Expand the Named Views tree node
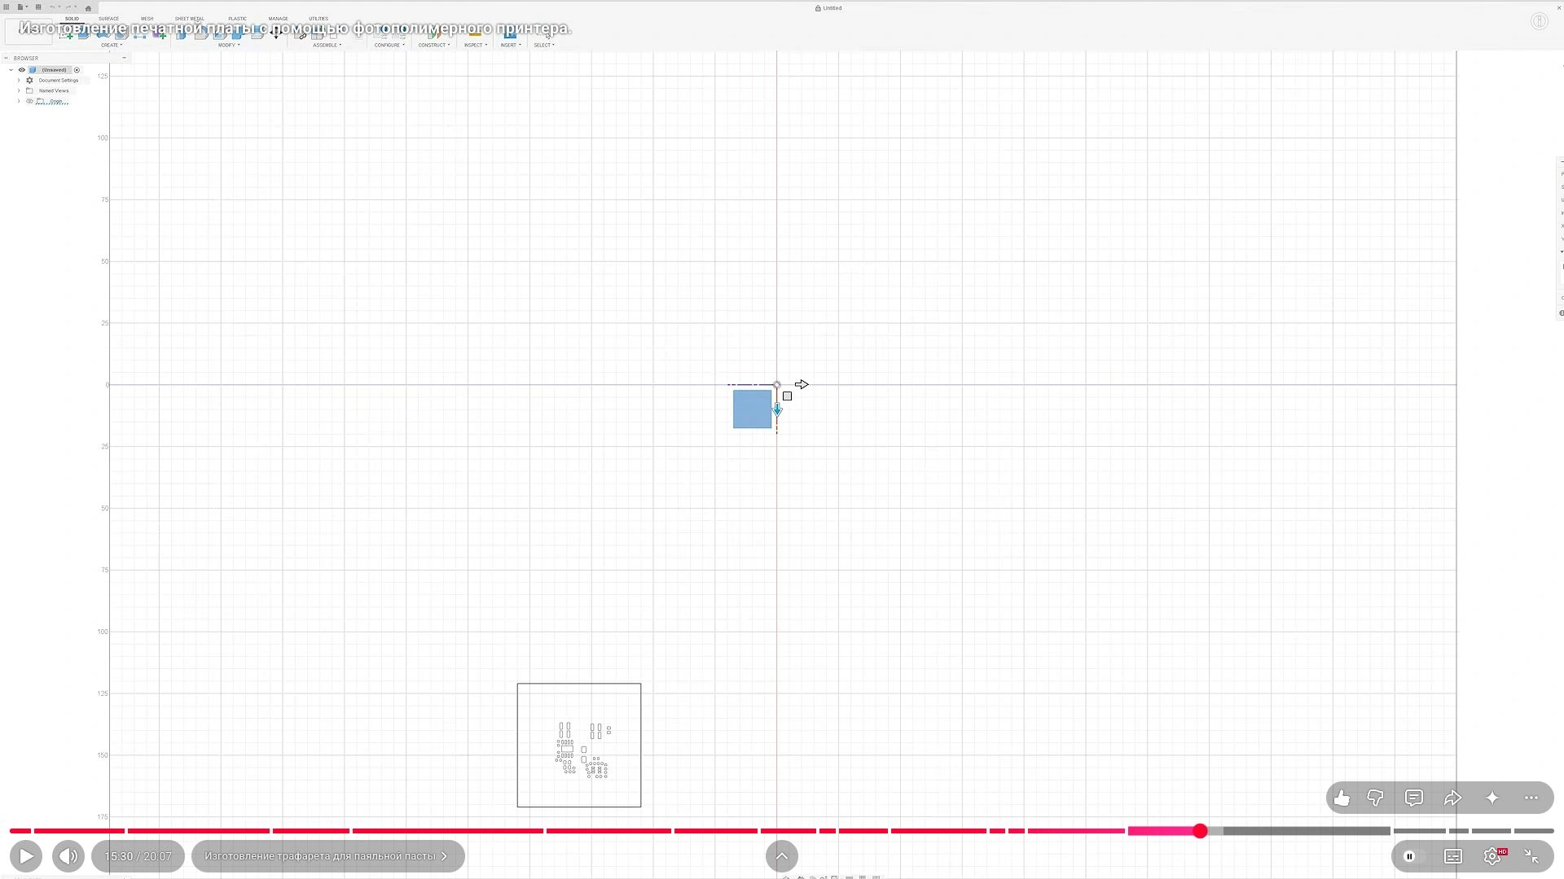This screenshot has width=1564, height=879. 19,90
